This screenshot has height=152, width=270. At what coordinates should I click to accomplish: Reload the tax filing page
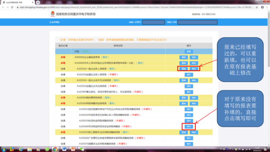(12, 8)
